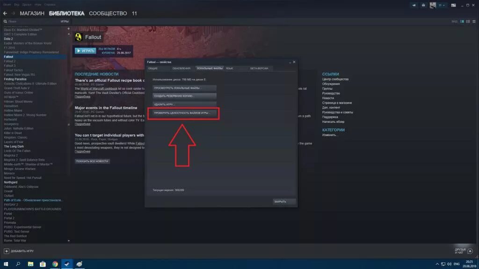The height and width of the screenshot is (269, 479).
Task: Click the ИГРАТЬ play button
Action: tap(86, 50)
